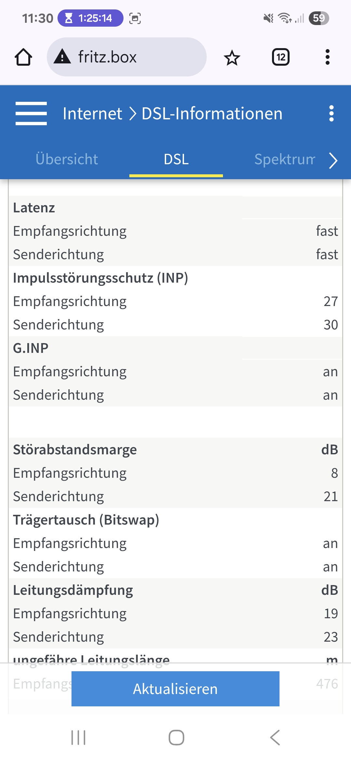Open the browser tab switcher showing 12 tabs

[281, 57]
